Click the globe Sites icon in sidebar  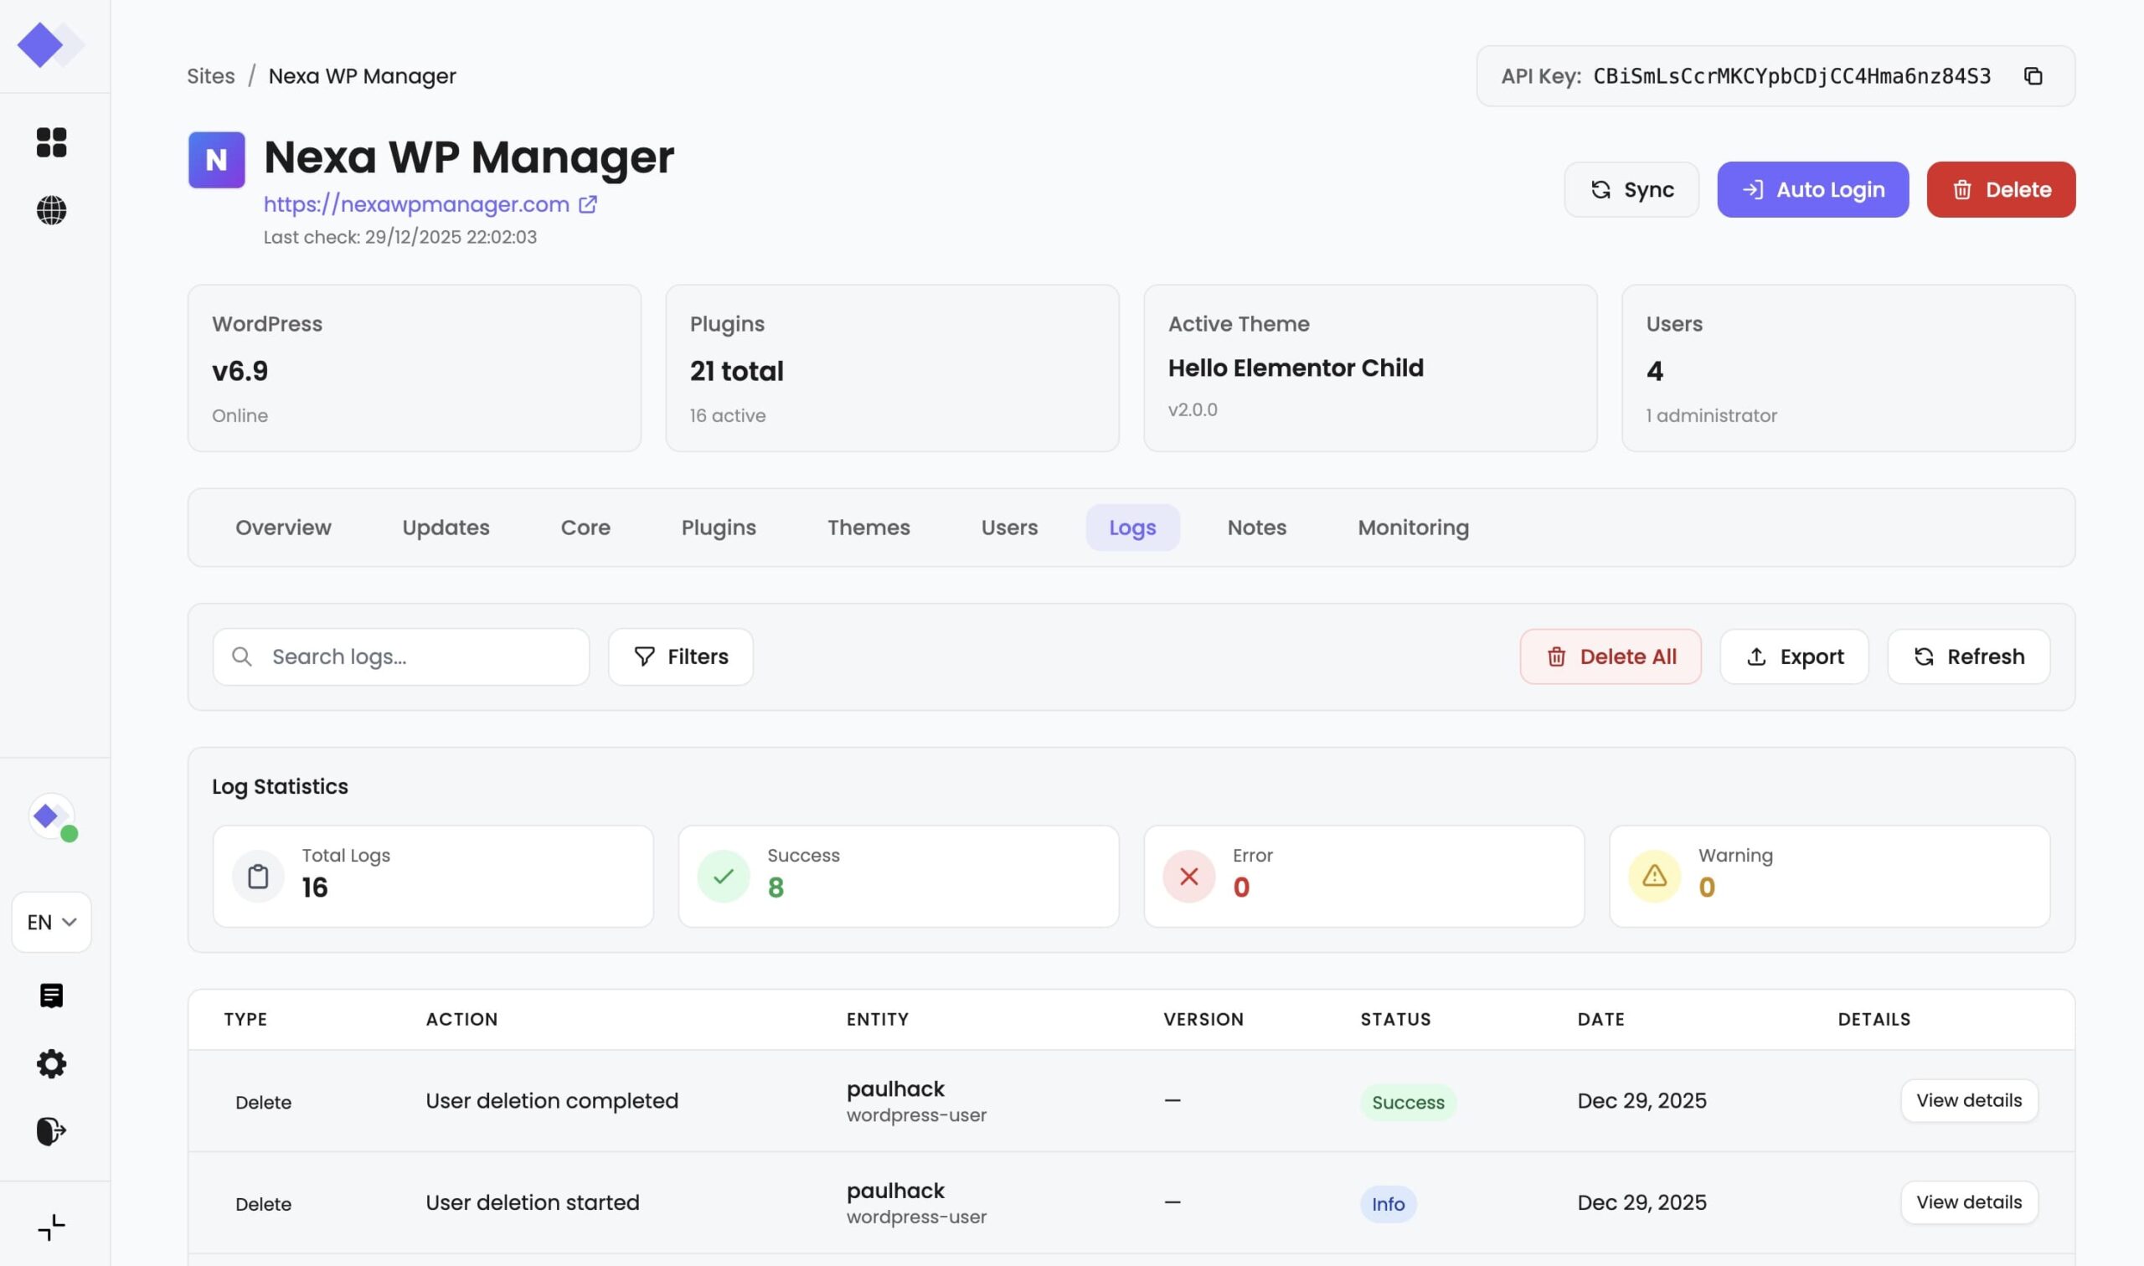tap(51, 210)
